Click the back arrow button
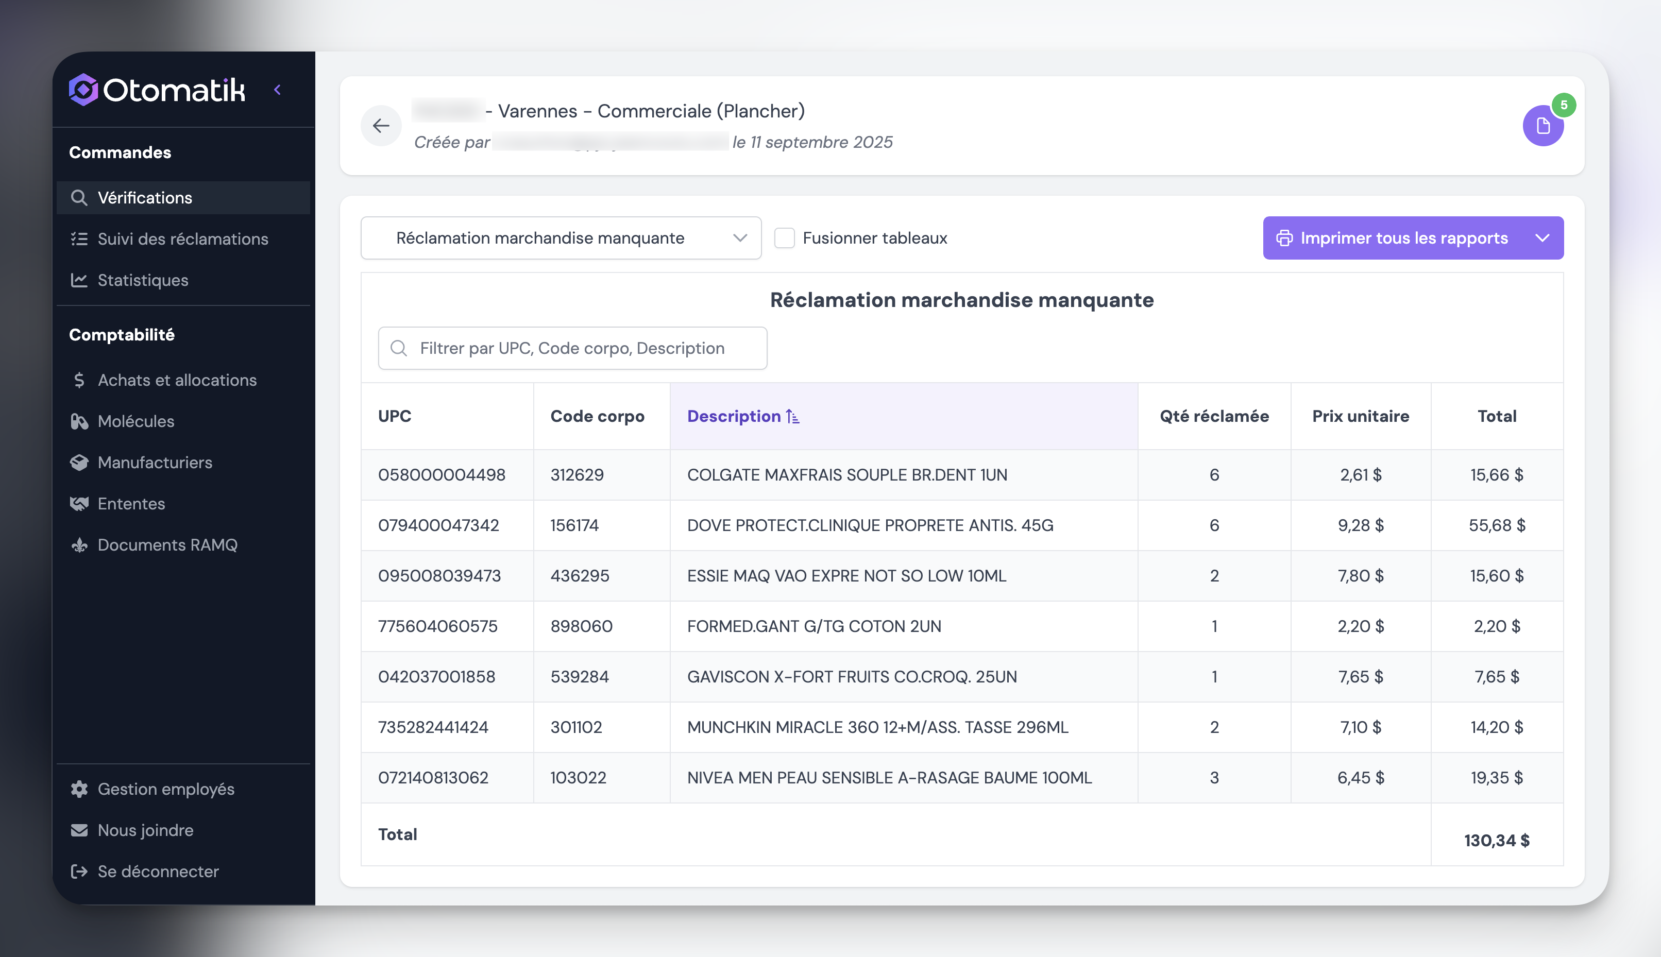1661x957 pixels. tap(381, 126)
